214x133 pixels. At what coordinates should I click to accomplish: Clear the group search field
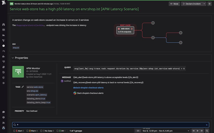pos(207,125)
